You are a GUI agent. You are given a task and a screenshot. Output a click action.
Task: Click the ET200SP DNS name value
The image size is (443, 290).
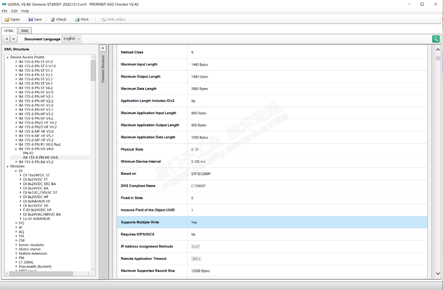pyautogui.click(x=198, y=186)
